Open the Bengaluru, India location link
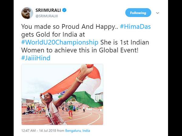 tap(78, 131)
